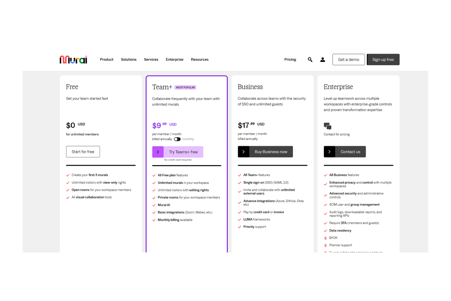Click Unlimited murals in your workspace feature

(x=183, y=183)
